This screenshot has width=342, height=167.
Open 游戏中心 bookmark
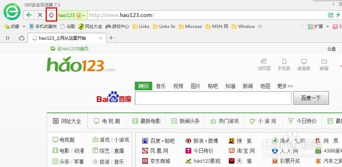117,27
